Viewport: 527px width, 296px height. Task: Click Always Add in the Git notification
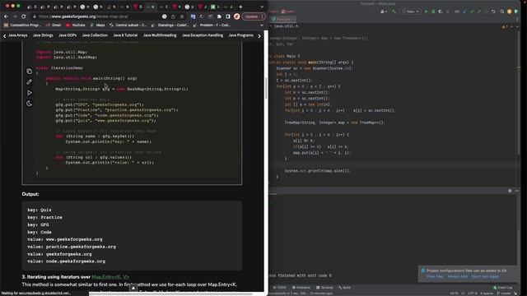coord(458,276)
